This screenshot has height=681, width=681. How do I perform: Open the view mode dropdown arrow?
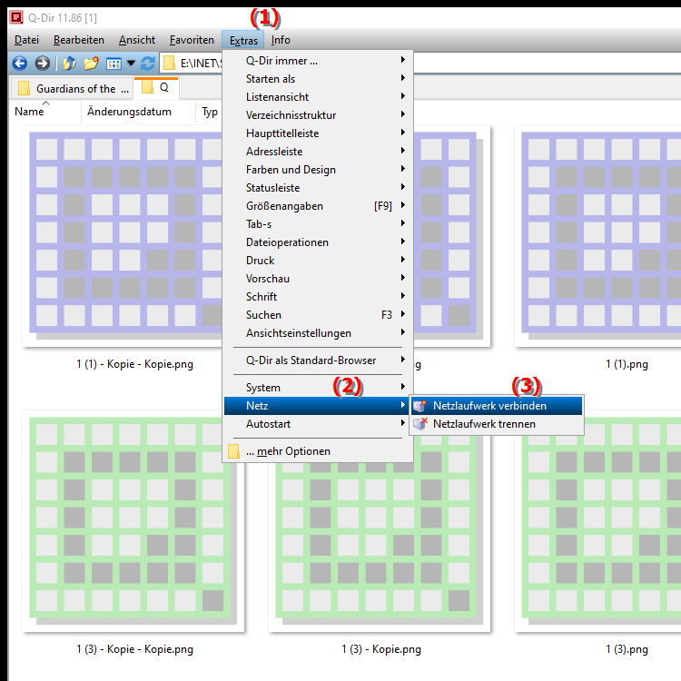pos(131,64)
